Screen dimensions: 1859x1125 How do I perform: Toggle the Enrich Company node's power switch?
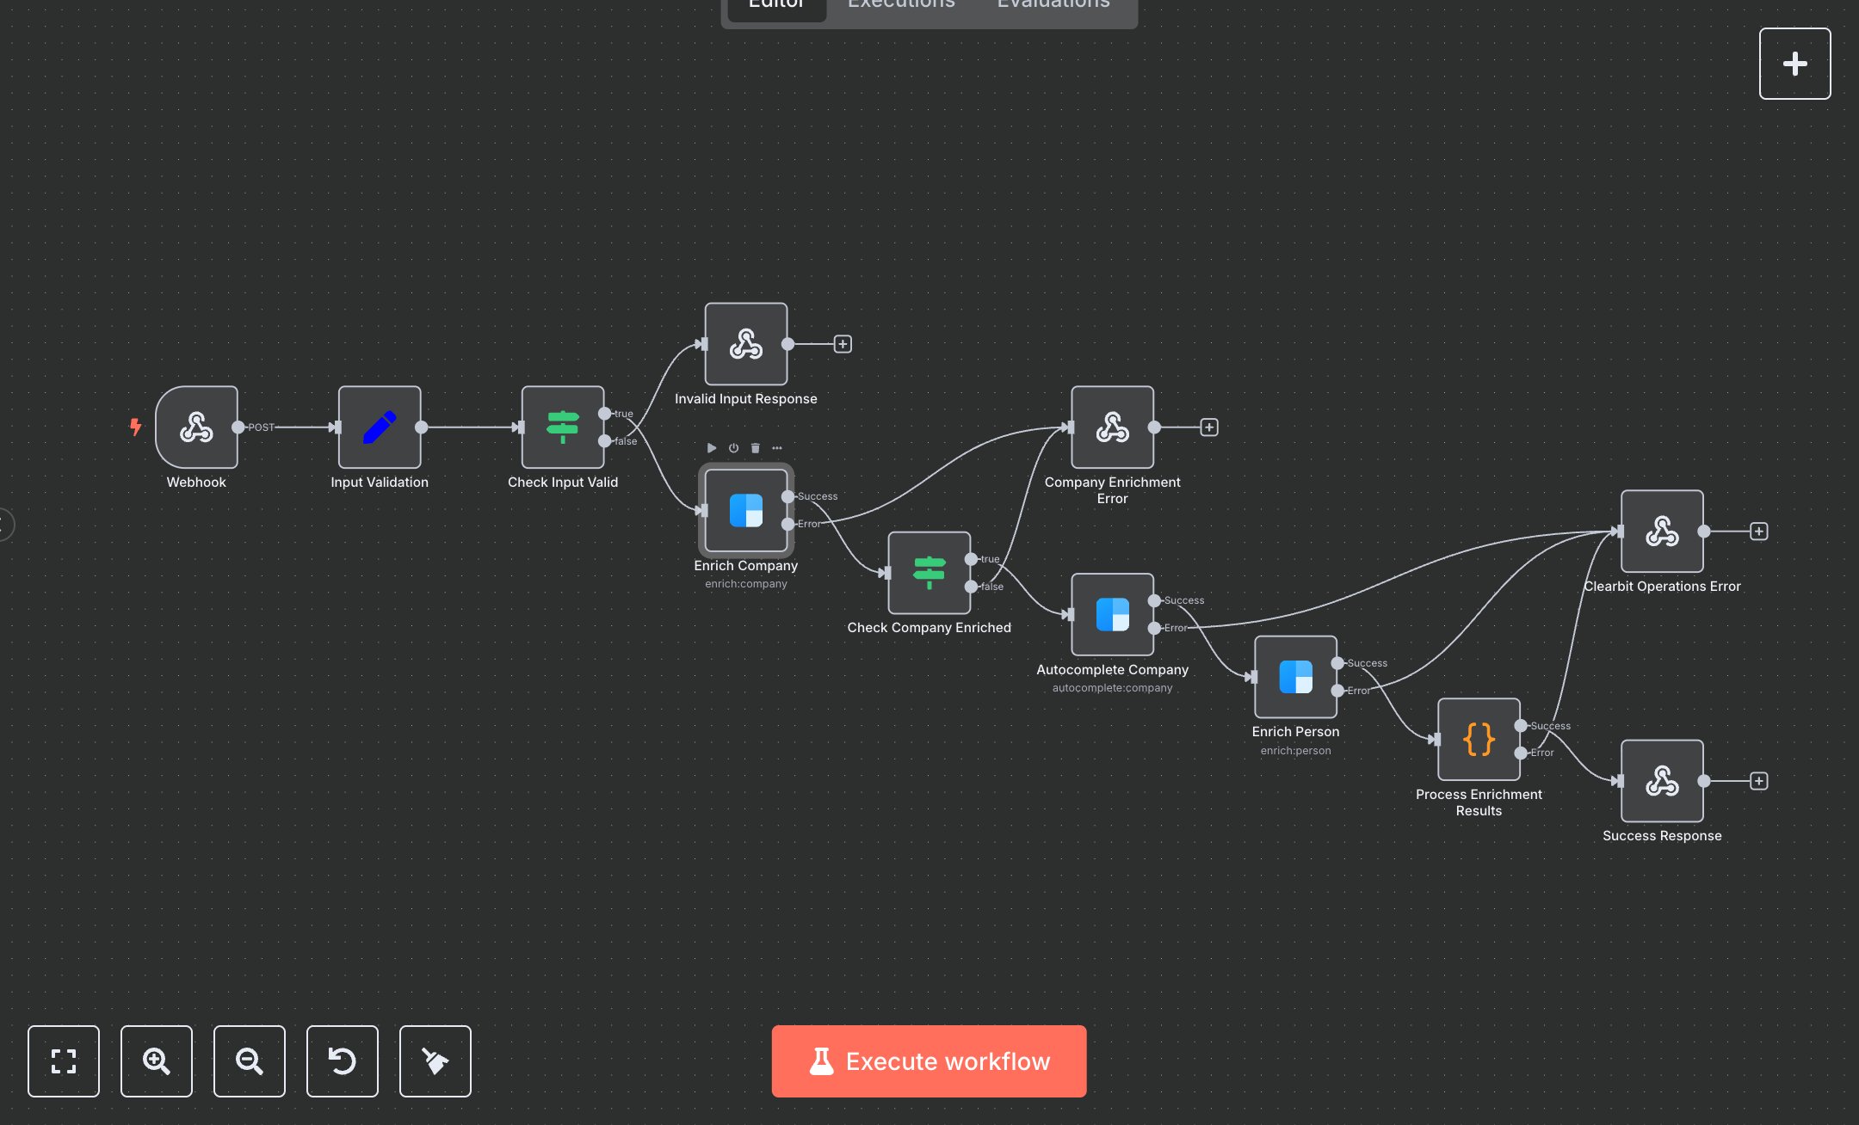[732, 448]
